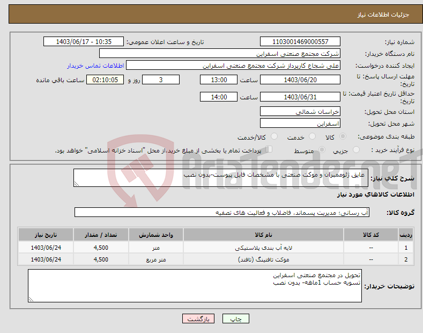The height and width of the screenshot is (333, 423).
Task: Click the کد کالا column header
Action: pos(371,235)
